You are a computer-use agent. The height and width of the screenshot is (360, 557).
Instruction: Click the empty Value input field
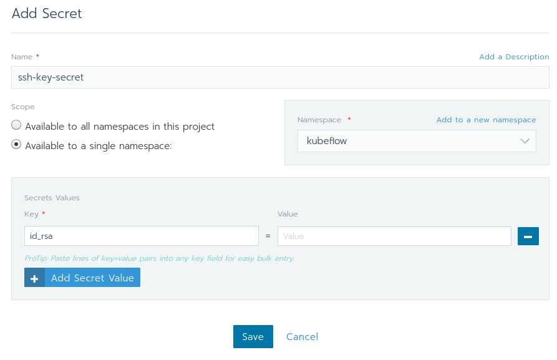[394, 236]
